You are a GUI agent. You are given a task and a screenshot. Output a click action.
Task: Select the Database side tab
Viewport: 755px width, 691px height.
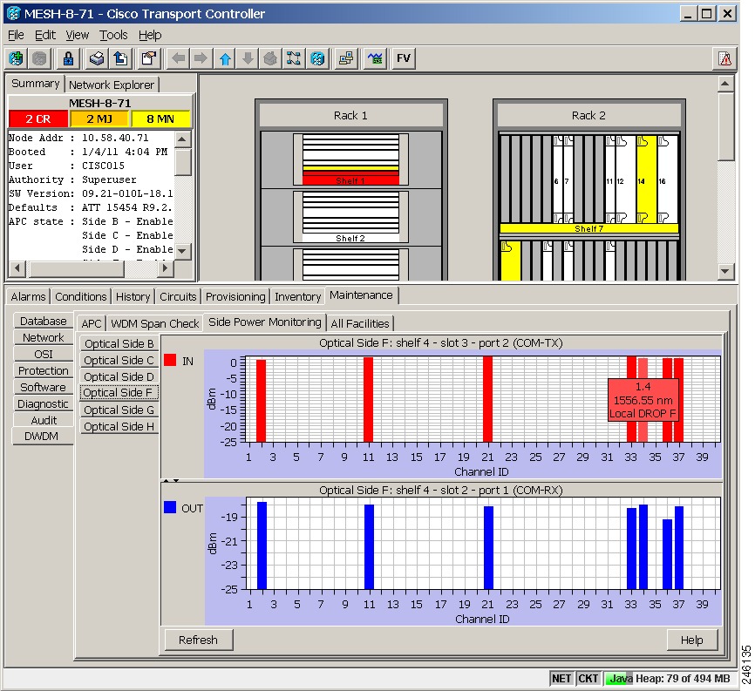44,321
